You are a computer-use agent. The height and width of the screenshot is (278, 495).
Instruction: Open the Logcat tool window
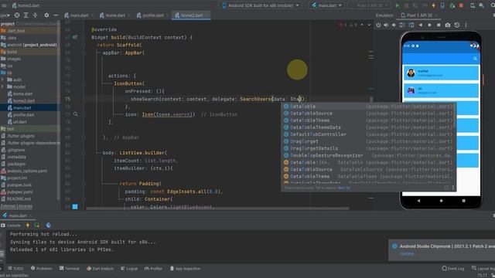coord(129,269)
